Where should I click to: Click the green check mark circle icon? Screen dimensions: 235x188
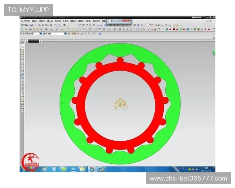point(181,29)
